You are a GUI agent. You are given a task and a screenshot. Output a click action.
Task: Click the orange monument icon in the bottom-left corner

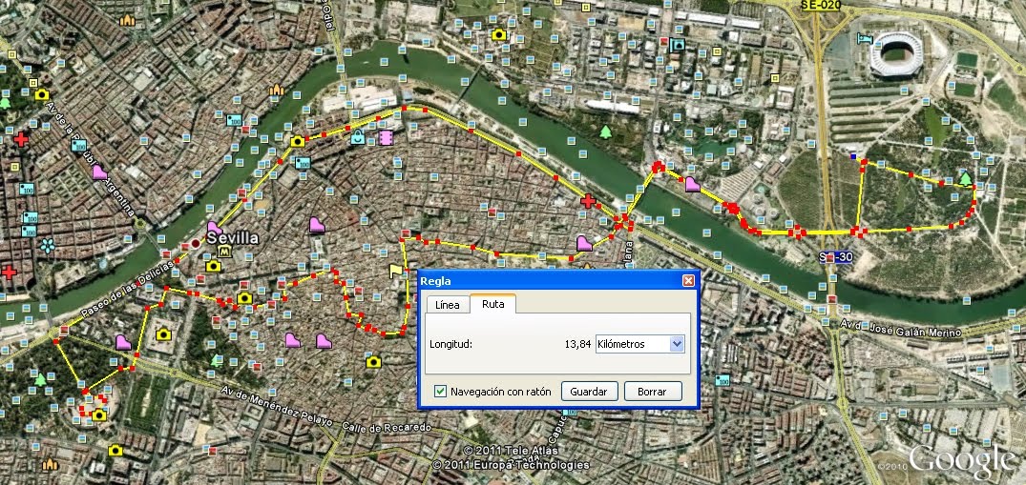[x=50, y=465]
